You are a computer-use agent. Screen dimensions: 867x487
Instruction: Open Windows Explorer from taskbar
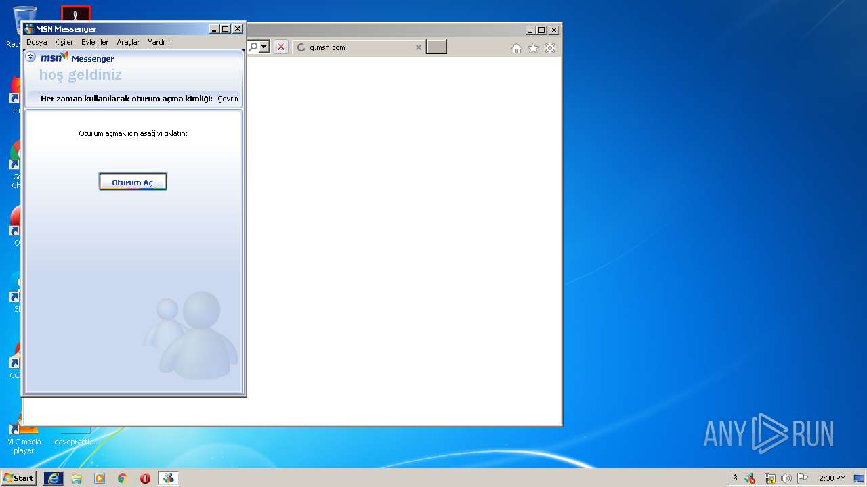click(x=77, y=478)
